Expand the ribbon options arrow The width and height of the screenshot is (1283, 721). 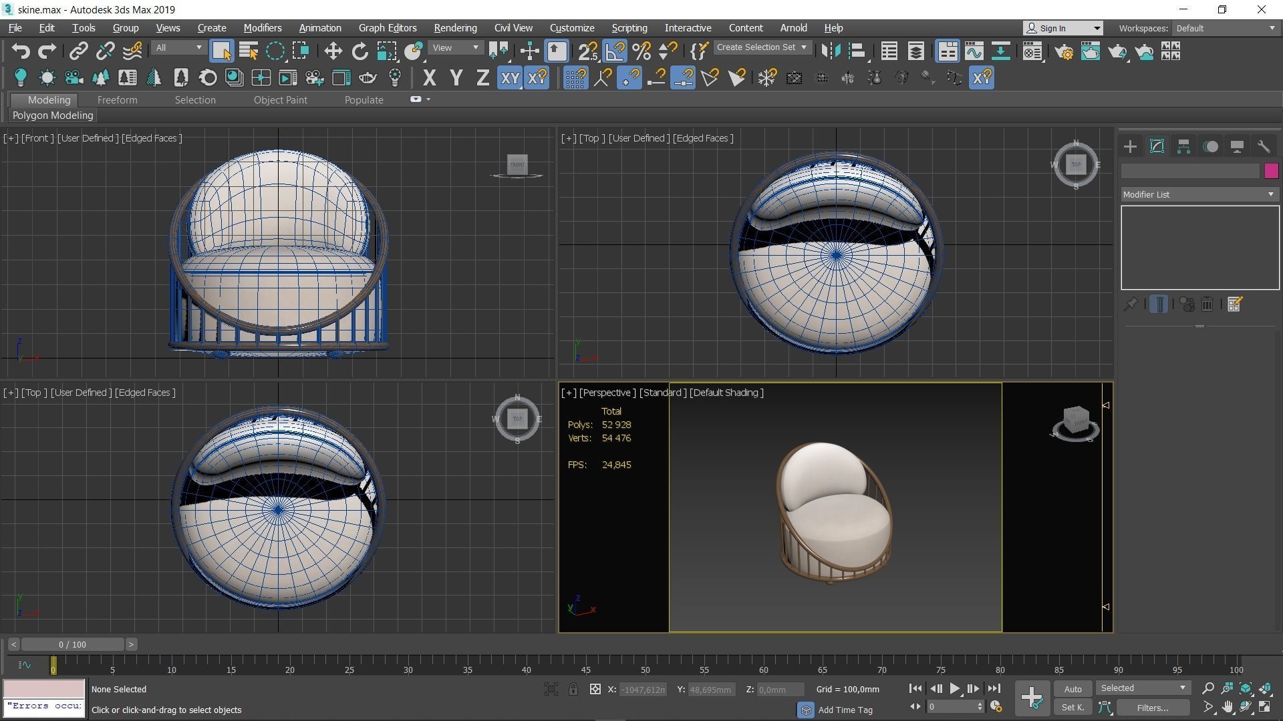coord(428,99)
